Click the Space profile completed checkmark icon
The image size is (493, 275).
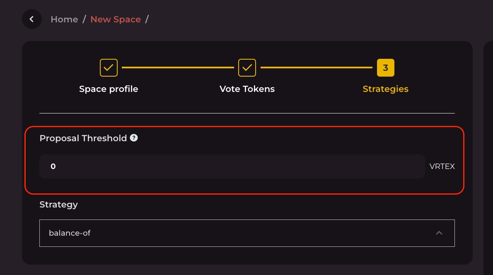click(109, 68)
